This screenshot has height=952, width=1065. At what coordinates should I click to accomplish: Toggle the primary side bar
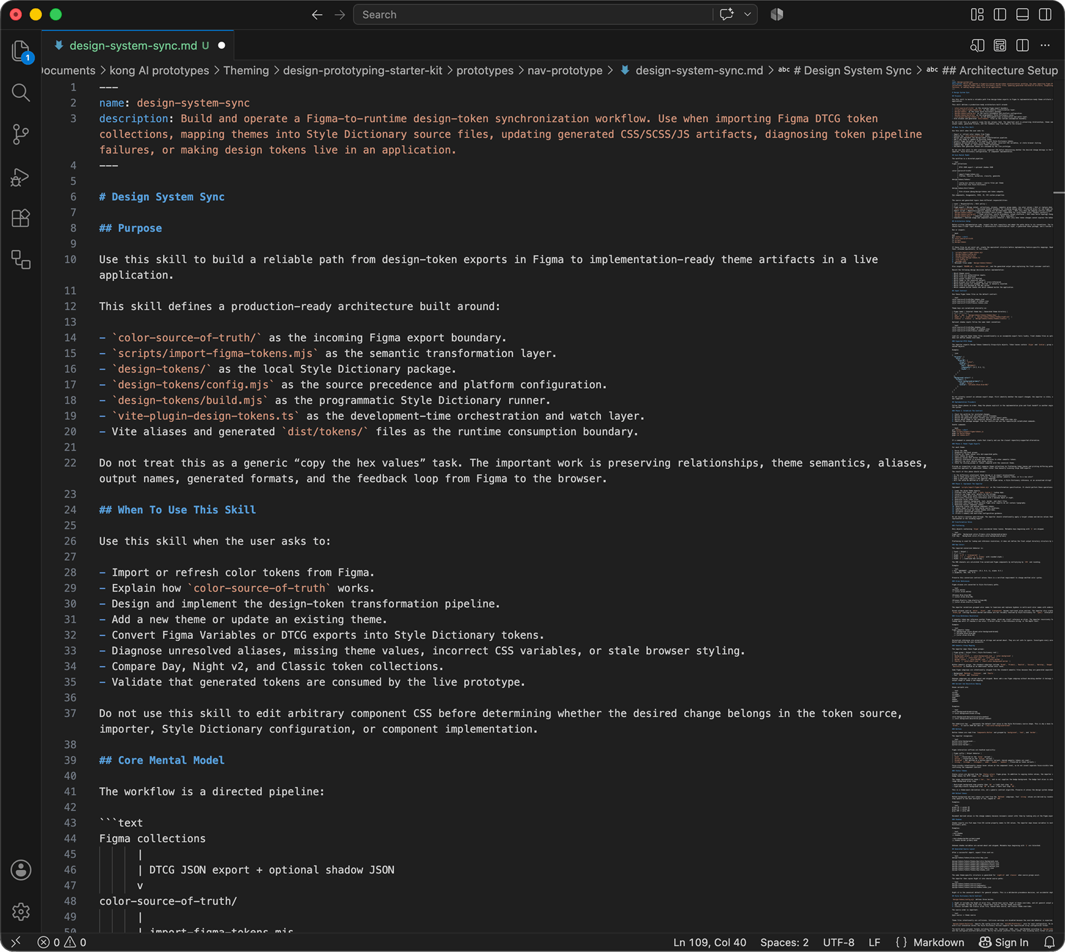(1000, 14)
